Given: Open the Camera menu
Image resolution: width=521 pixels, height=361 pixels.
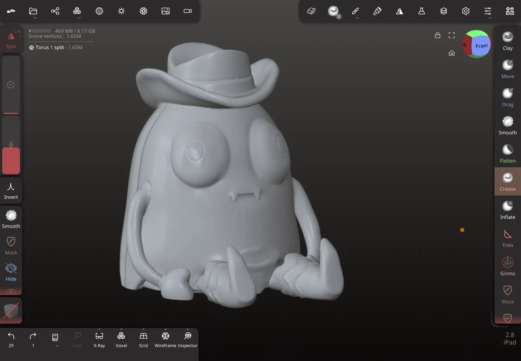Looking at the screenshot, I should tap(188, 11).
